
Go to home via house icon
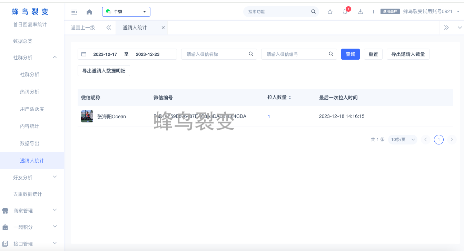[x=89, y=12]
